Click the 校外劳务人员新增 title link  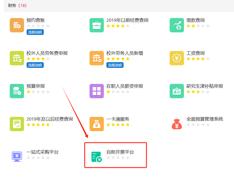[x=125, y=53]
